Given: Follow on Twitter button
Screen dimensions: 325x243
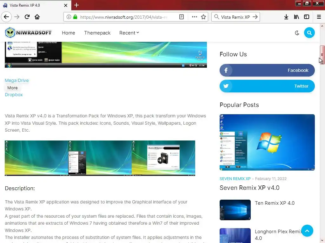Looking at the screenshot, I should [267, 86].
